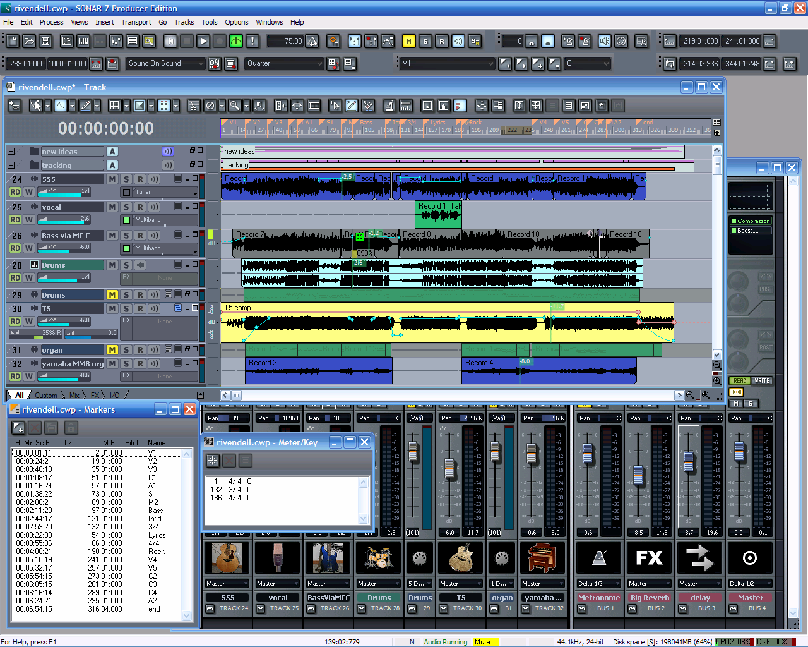Click the T5 comp clip label
This screenshot has height=647, width=808.
pos(237,308)
